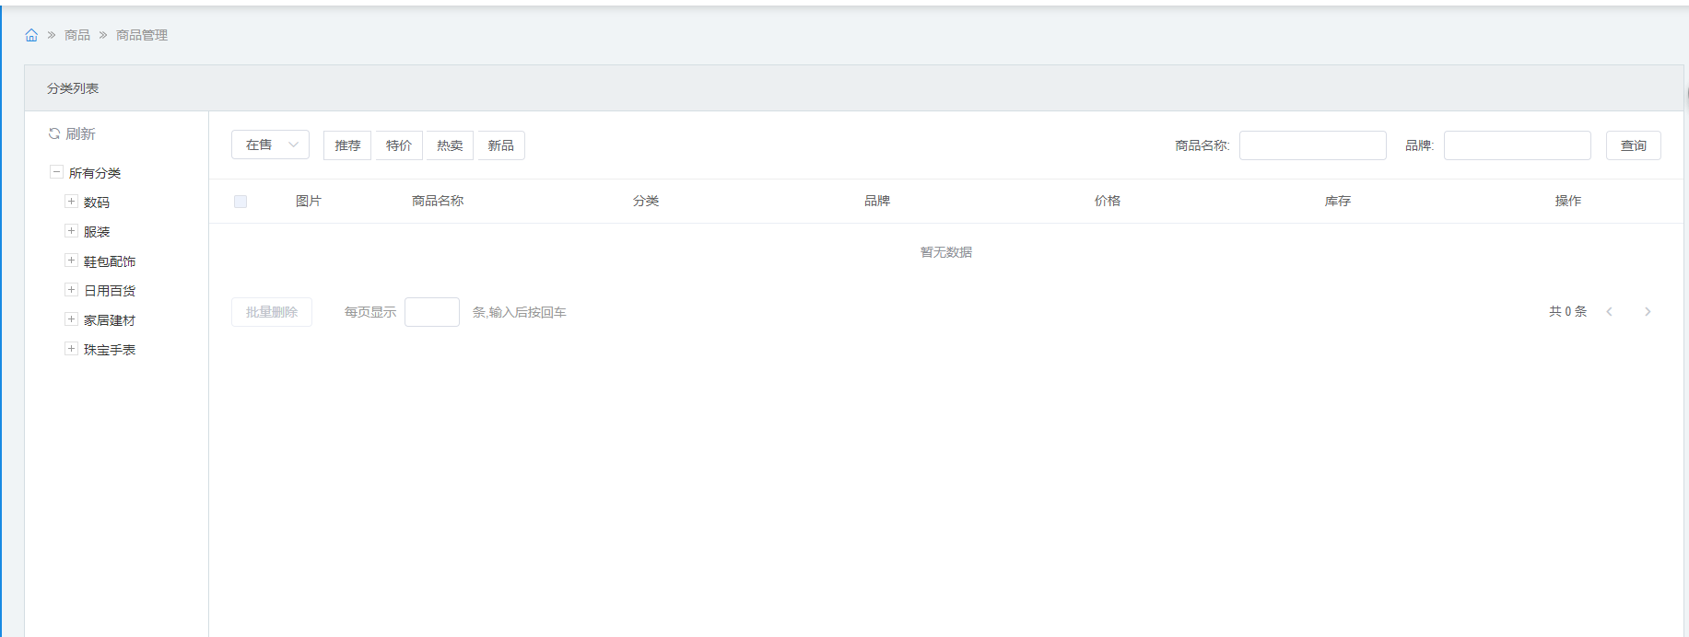Focus the 每页显示 count input
The height and width of the screenshot is (637, 1689).
click(432, 312)
